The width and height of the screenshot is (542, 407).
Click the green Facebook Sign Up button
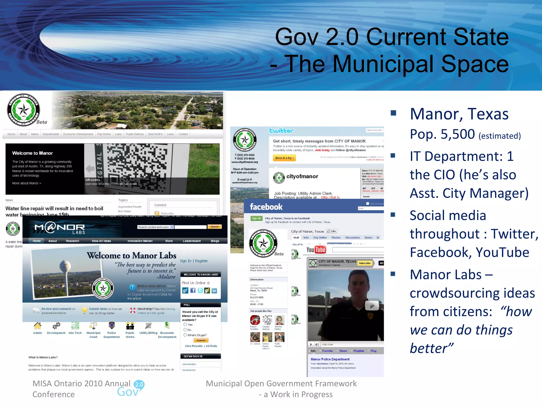(256, 218)
